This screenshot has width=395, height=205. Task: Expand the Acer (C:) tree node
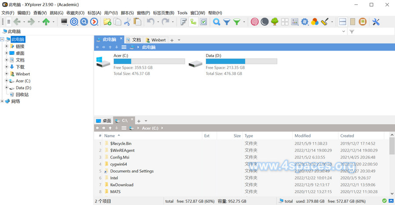(x=6, y=81)
